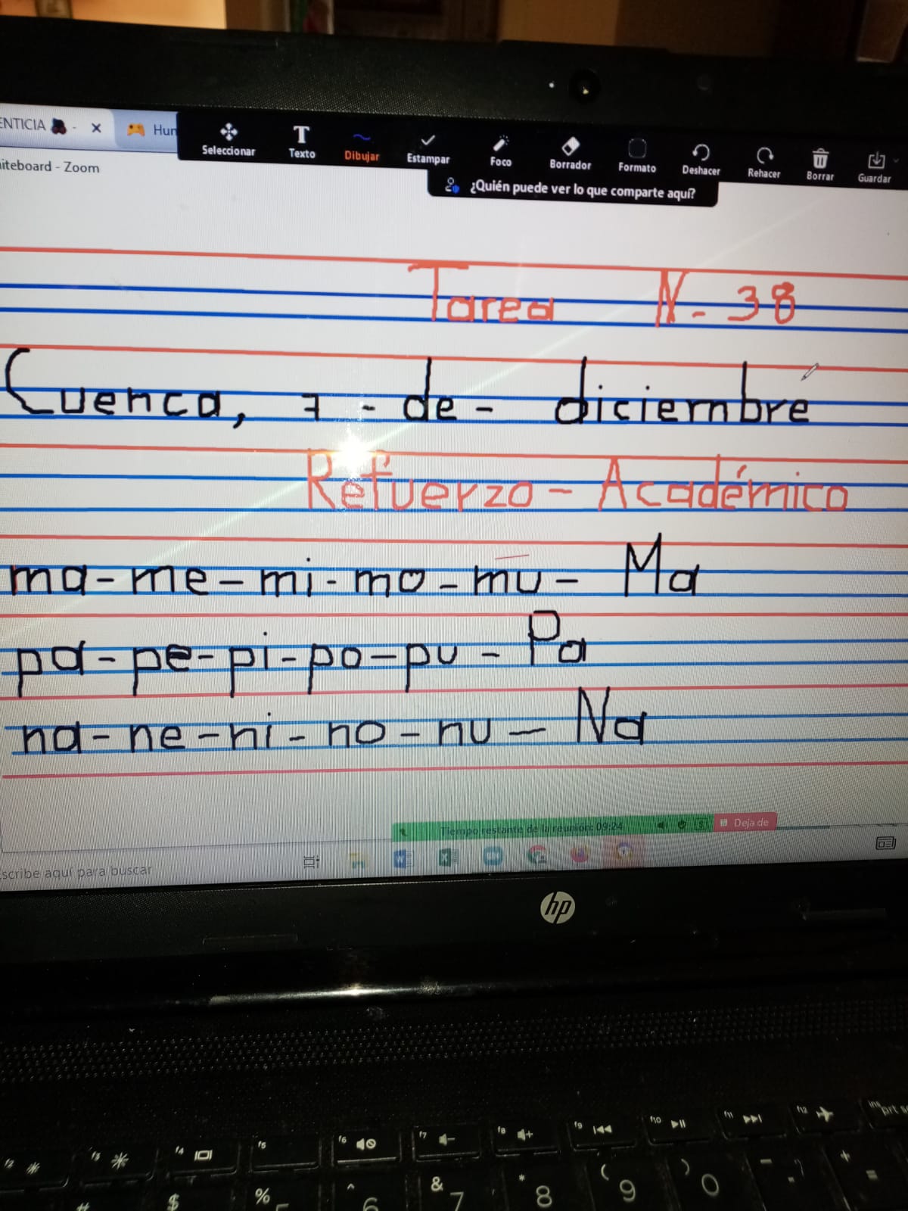
Task: Select the Seleccionar move tool
Action: 228,139
